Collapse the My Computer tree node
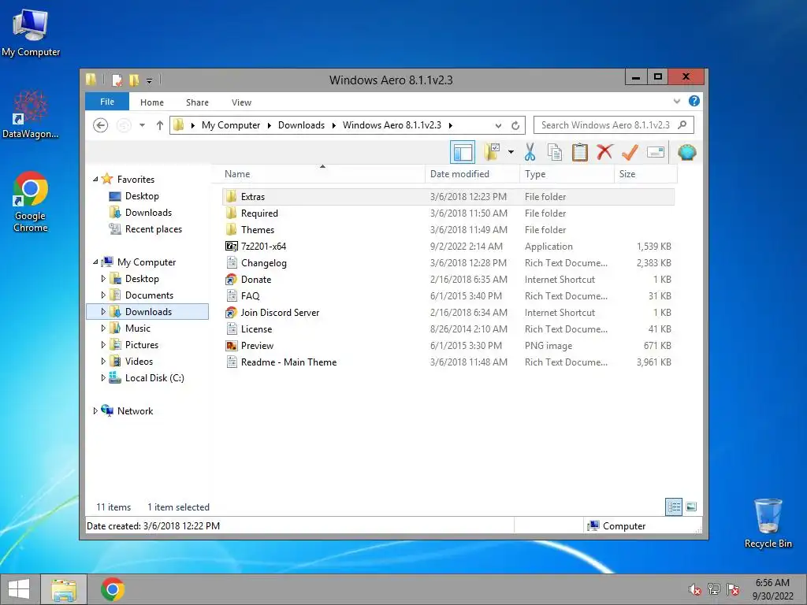The image size is (807, 605). tap(95, 262)
